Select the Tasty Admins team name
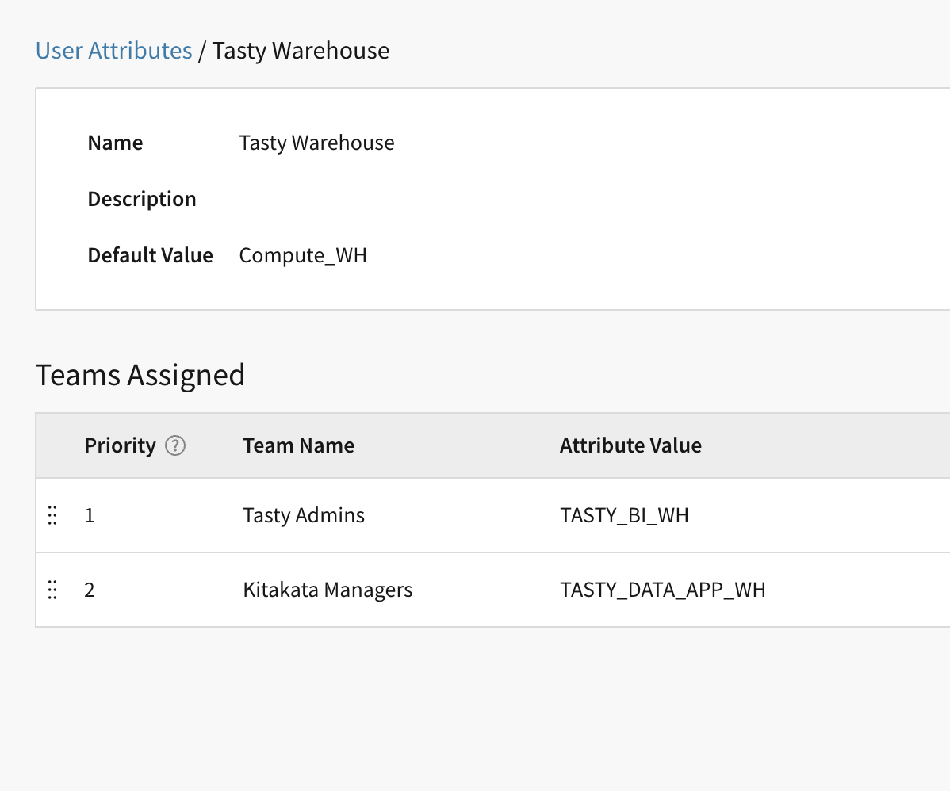 (304, 516)
